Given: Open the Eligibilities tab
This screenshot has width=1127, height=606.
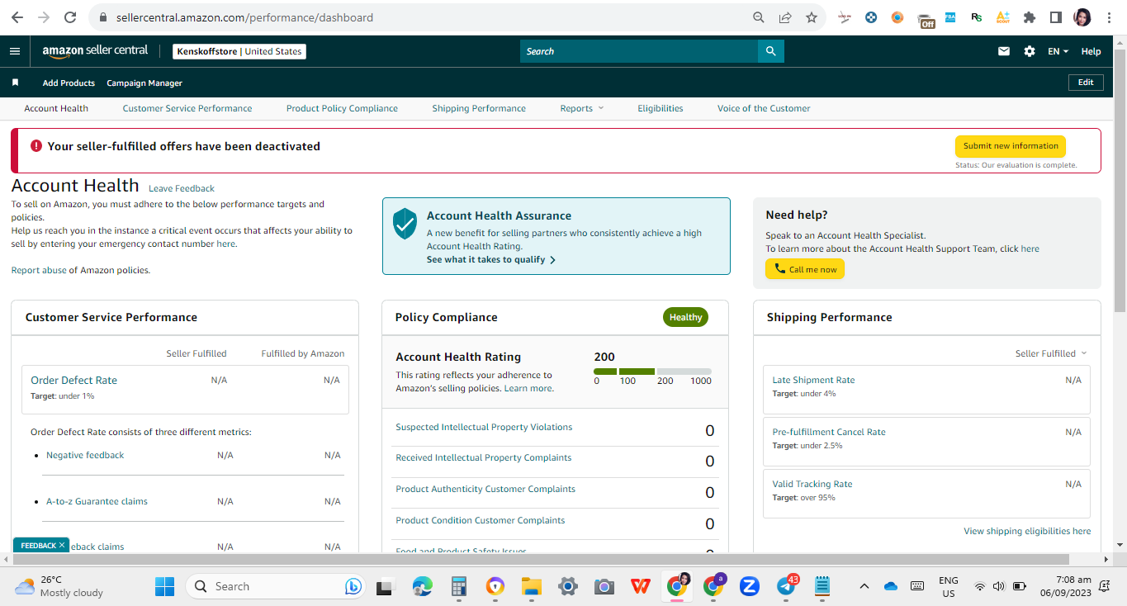Looking at the screenshot, I should pyautogui.click(x=661, y=108).
